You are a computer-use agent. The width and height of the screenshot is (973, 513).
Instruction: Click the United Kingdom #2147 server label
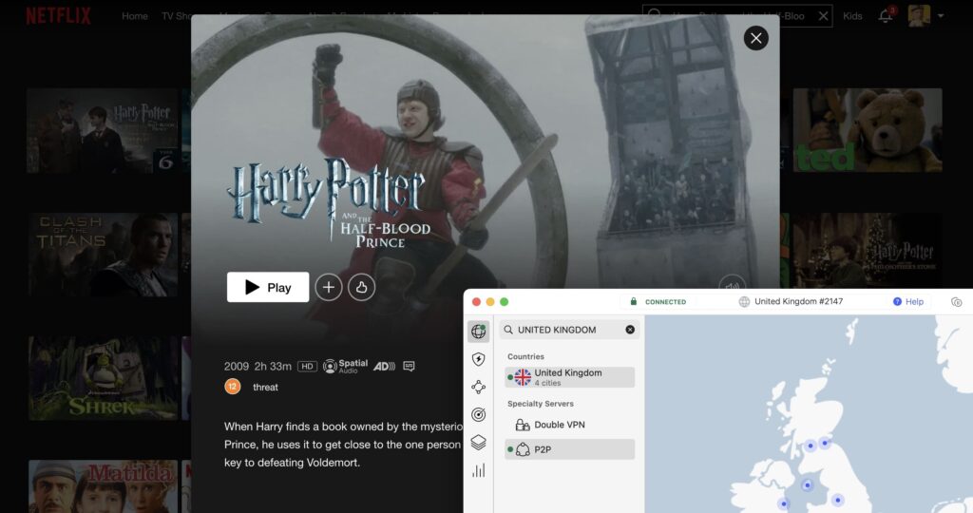coord(798,301)
